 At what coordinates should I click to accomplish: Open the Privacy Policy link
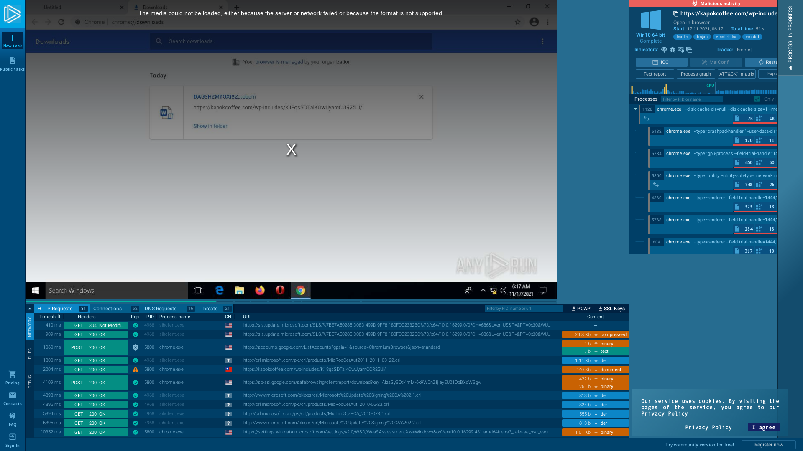(708, 427)
